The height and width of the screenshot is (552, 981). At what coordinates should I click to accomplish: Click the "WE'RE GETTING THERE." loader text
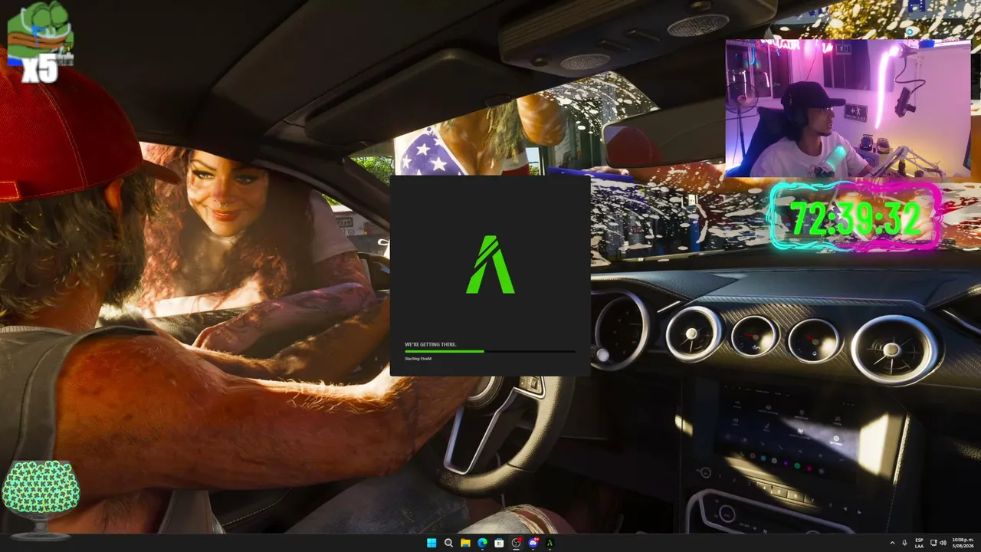pyautogui.click(x=431, y=344)
